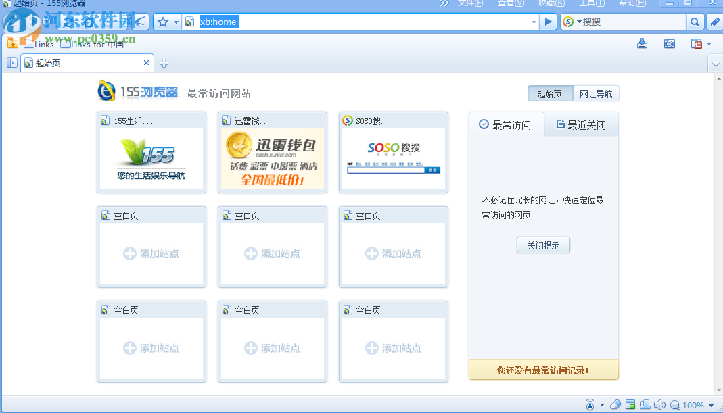Viewport: 723px width, 413px height.
Task: Open the 155生活 thumbnail tile
Action: pyautogui.click(x=151, y=152)
